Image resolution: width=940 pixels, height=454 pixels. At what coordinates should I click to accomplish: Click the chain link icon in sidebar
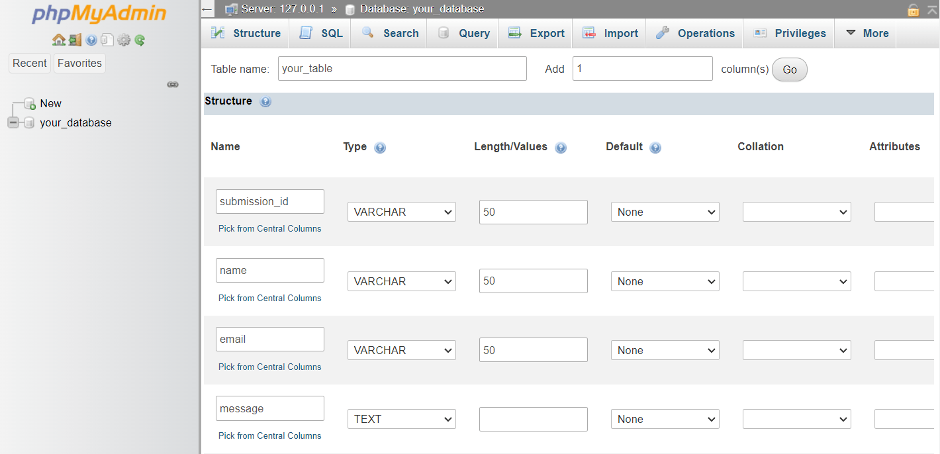point(173,85)
